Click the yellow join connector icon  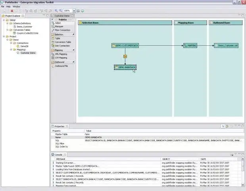(x=125, y=57)
